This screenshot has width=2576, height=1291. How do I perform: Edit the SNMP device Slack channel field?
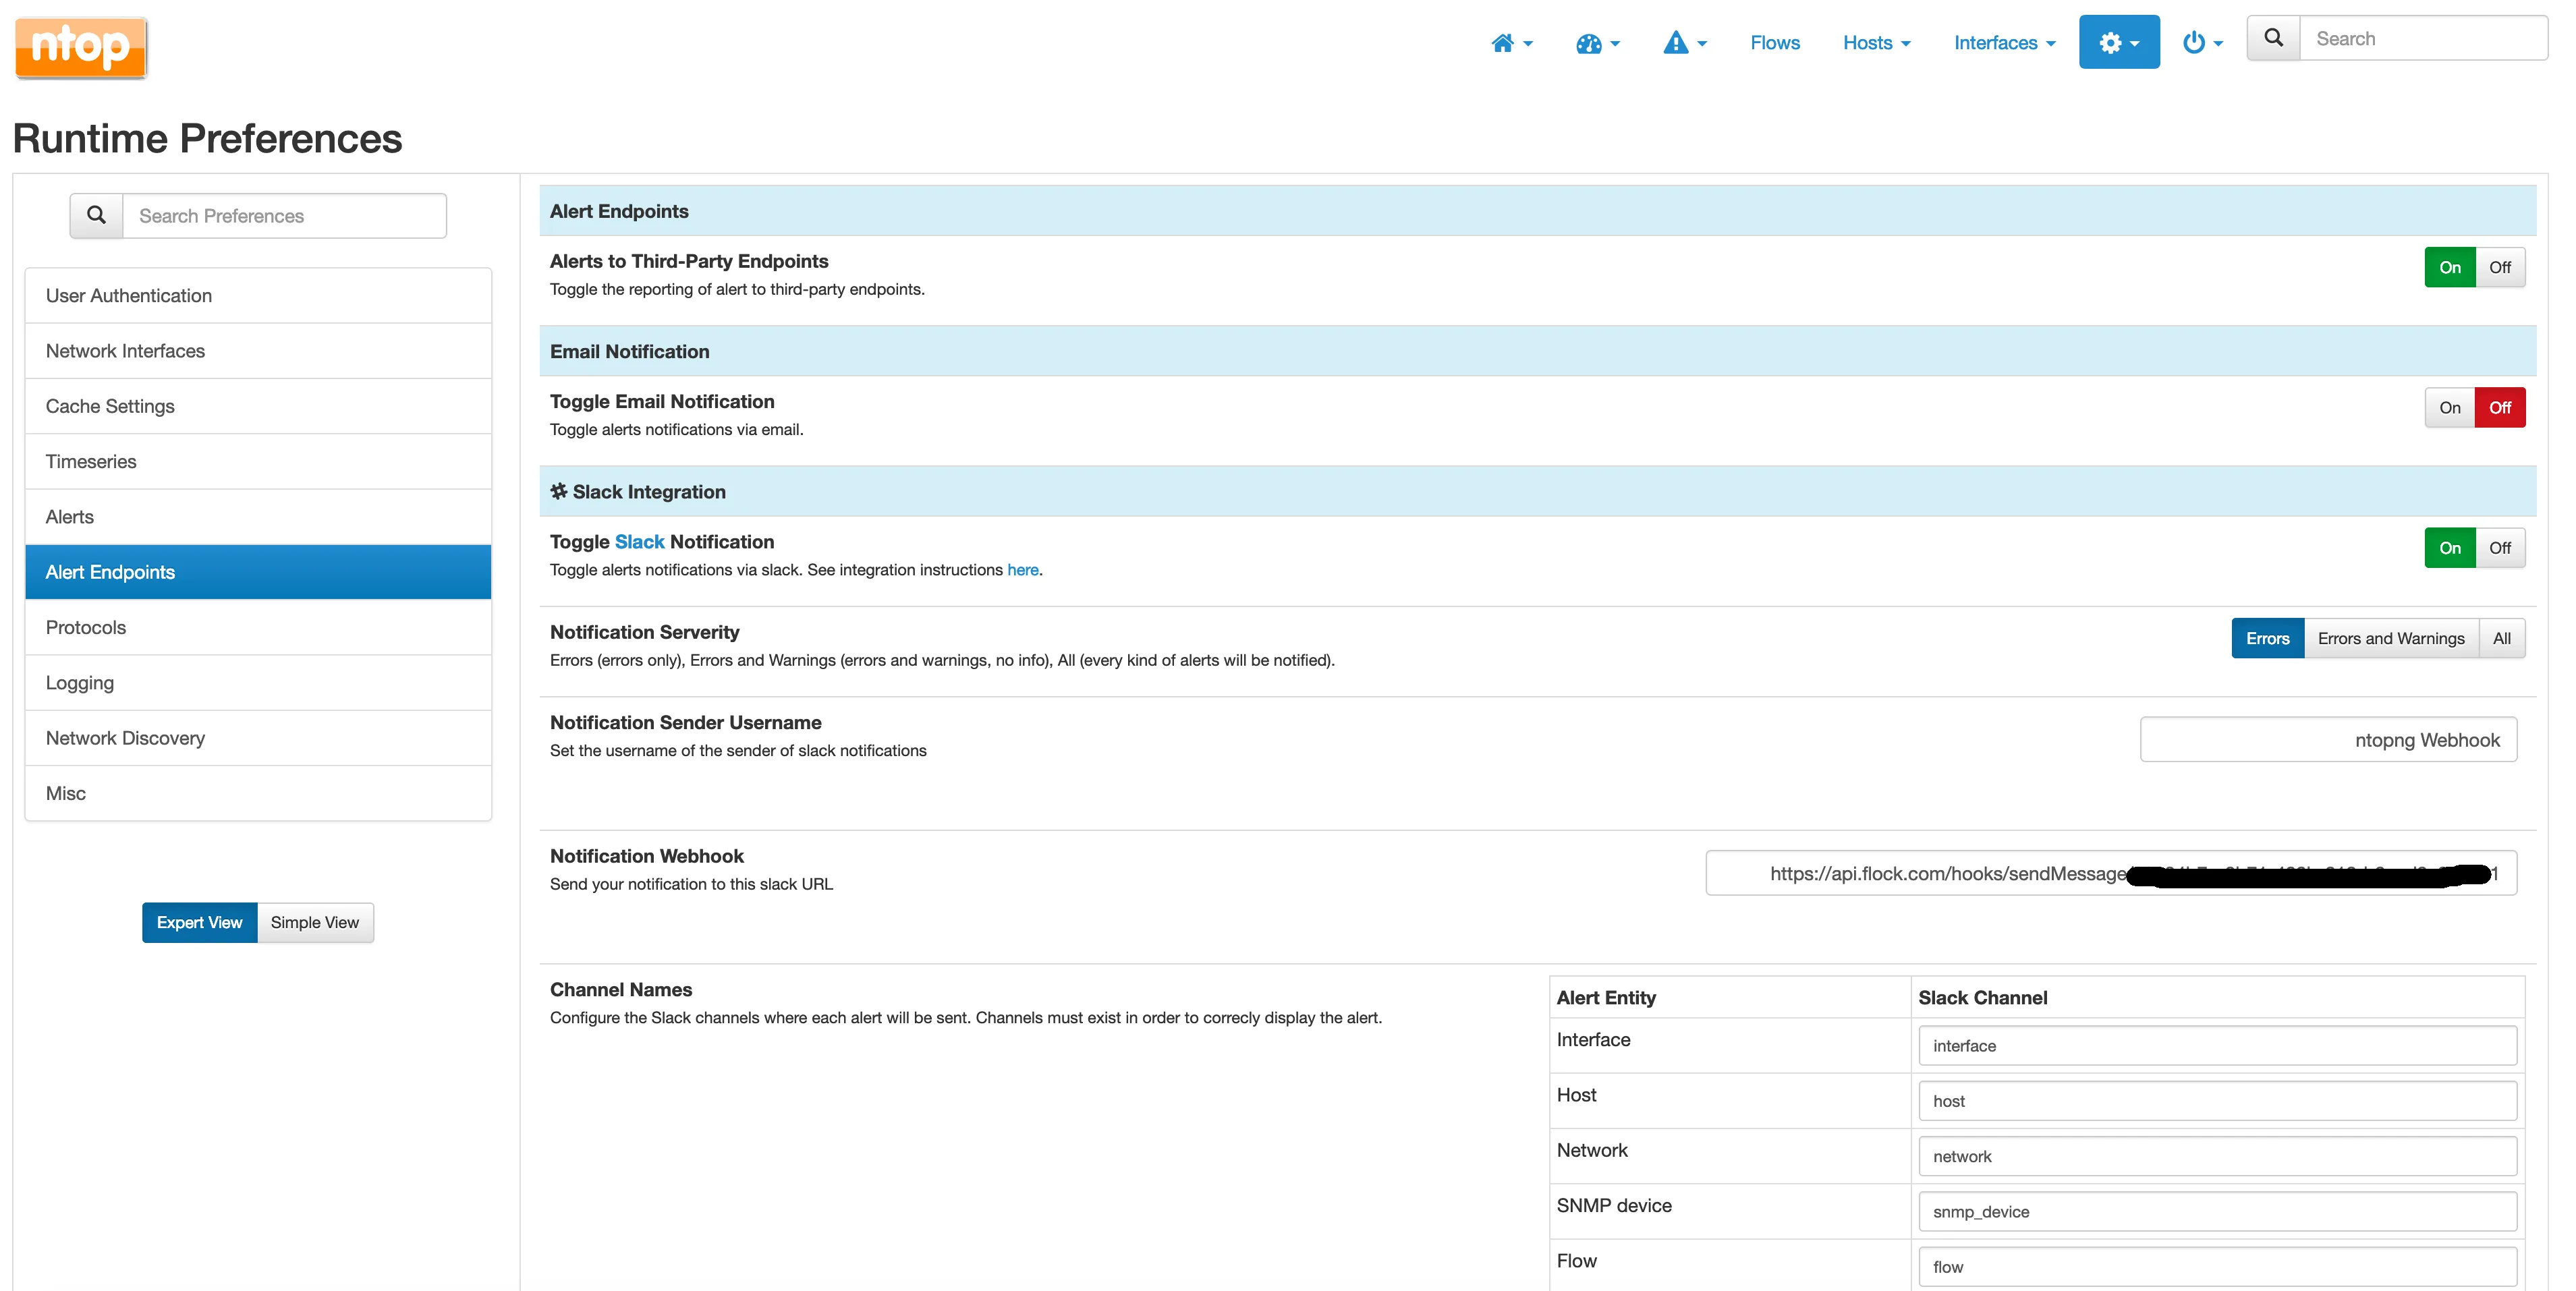coord(2217,1211)
